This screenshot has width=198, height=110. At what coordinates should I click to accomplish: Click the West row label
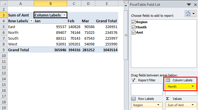21,44
